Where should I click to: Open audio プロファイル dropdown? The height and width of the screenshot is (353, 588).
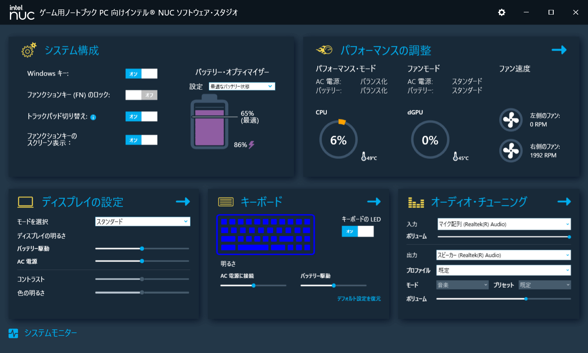coord(504,271)
